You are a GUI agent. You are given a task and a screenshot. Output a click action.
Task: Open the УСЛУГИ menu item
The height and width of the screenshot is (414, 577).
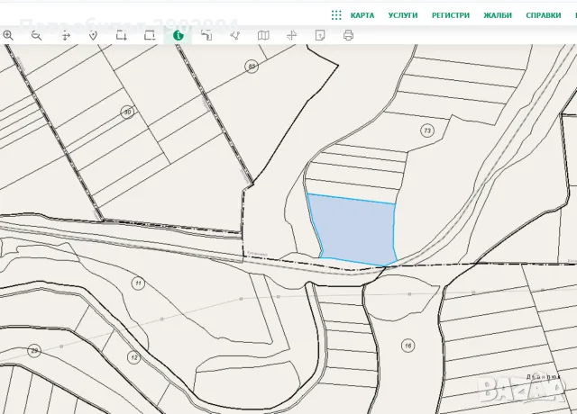pos(403,15)
